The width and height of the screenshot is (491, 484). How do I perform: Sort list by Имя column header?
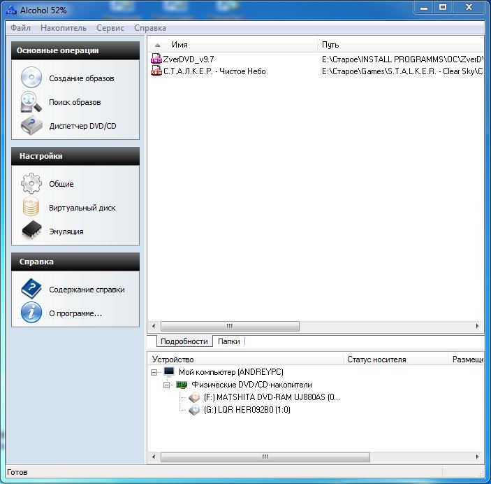pos(230,44)
